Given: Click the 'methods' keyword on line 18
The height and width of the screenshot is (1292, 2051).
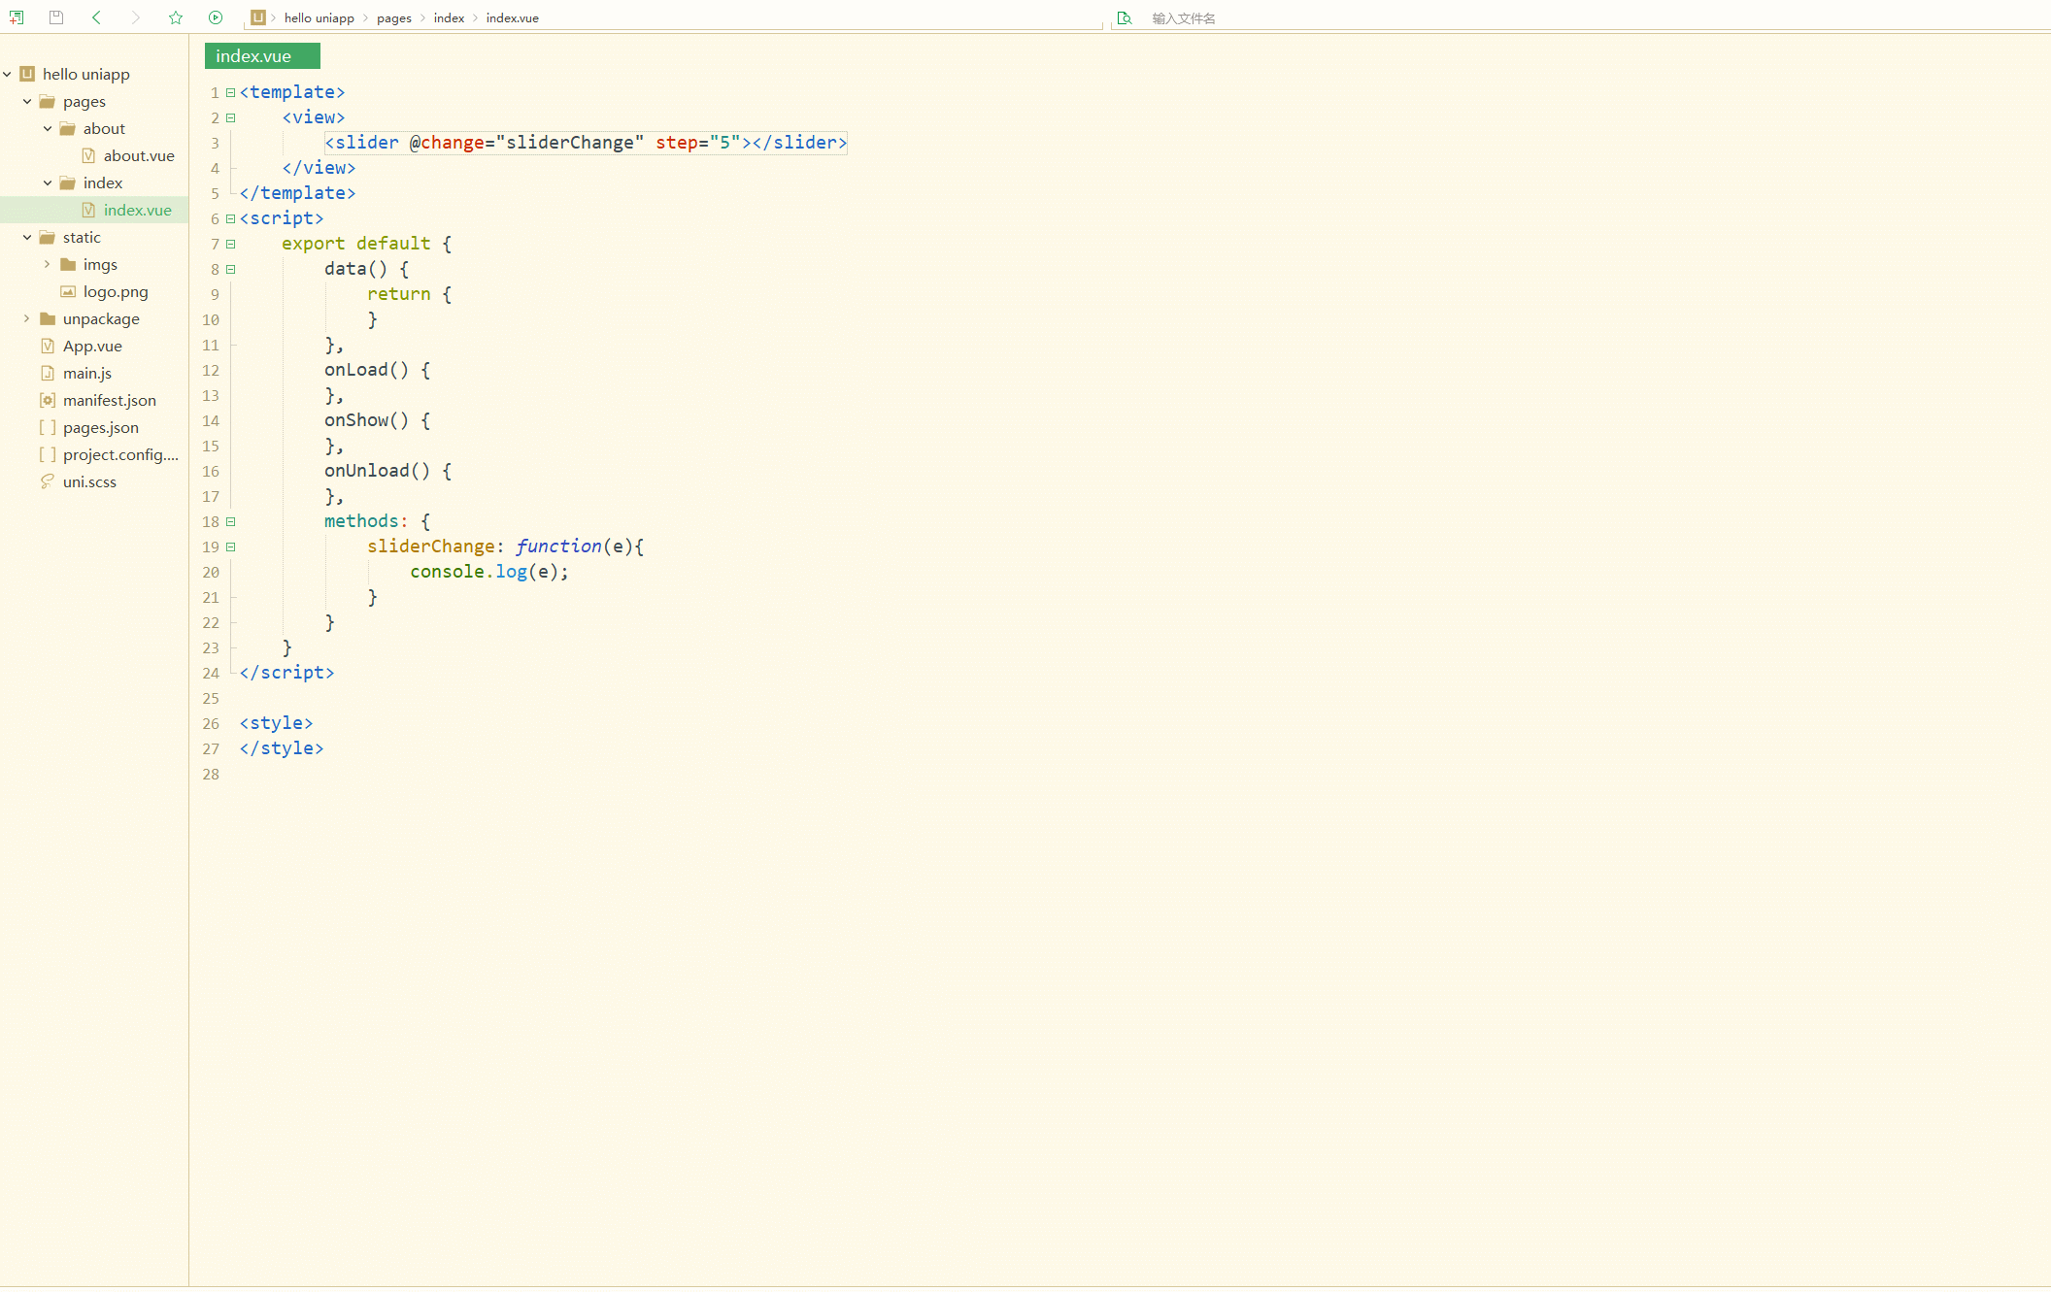Looking at the screenshot, I should pos(361,521).
